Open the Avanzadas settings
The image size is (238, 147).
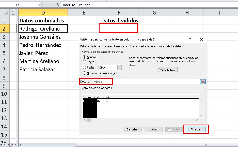click(x=167, y=70)
